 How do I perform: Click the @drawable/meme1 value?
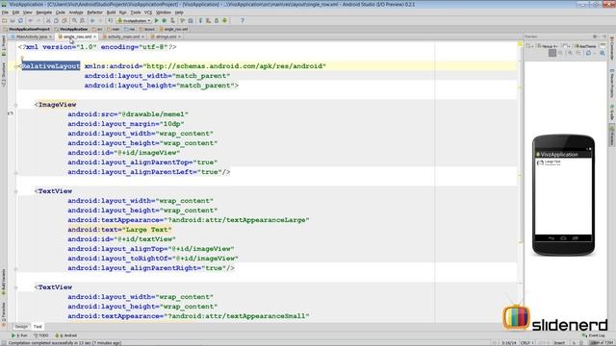pyautogui.click(x=153, y=114)
